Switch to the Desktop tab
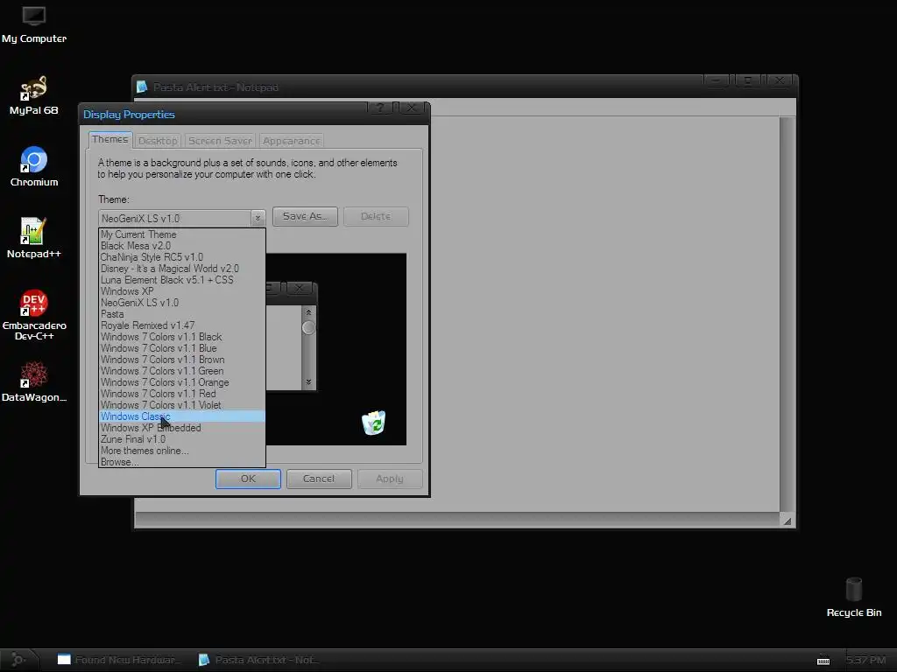 (x=158, y=141)
